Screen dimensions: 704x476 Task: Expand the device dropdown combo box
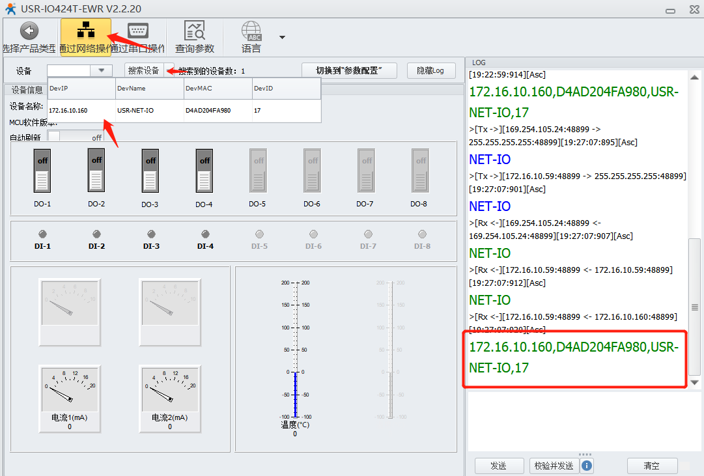pos(101,70)
